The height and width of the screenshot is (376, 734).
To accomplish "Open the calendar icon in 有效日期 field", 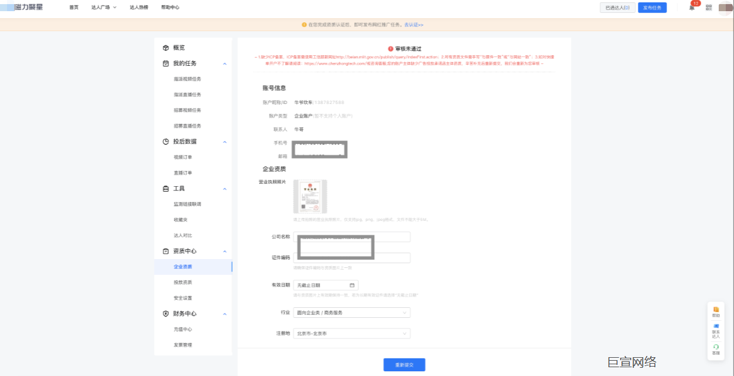I will (352, 285).
